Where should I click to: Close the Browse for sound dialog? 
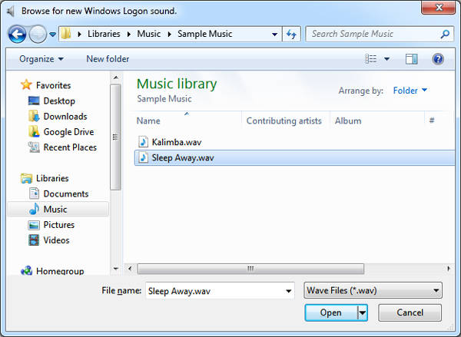(x=439, y=7)
